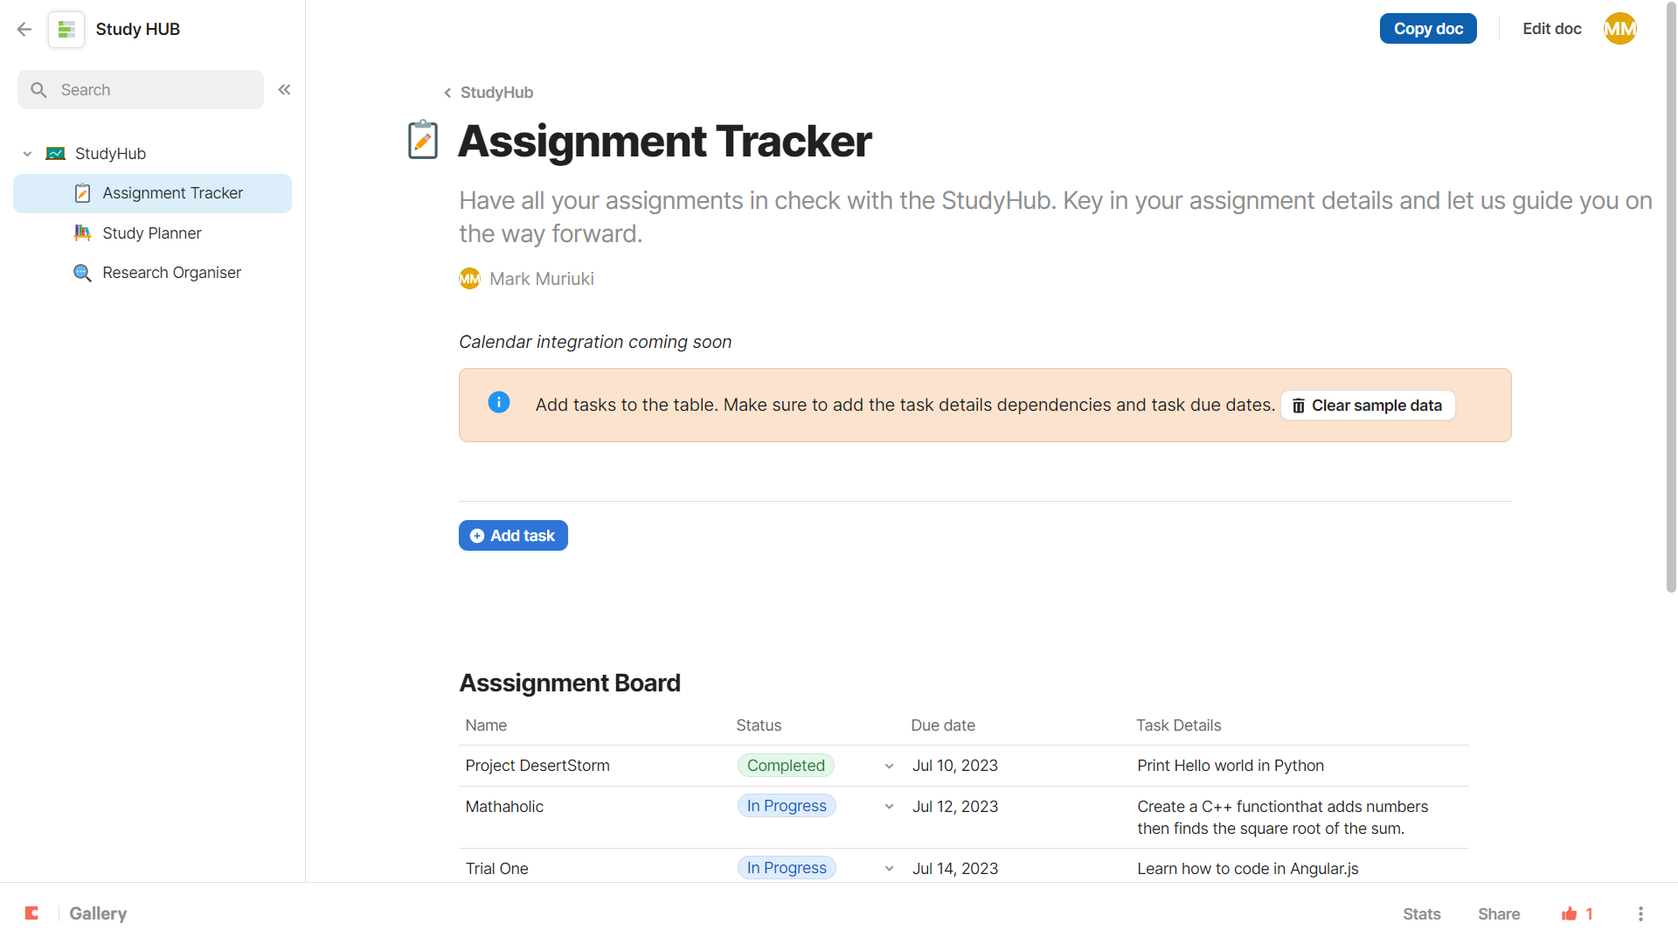Open the three-dot more options menu

point(1640,913)
